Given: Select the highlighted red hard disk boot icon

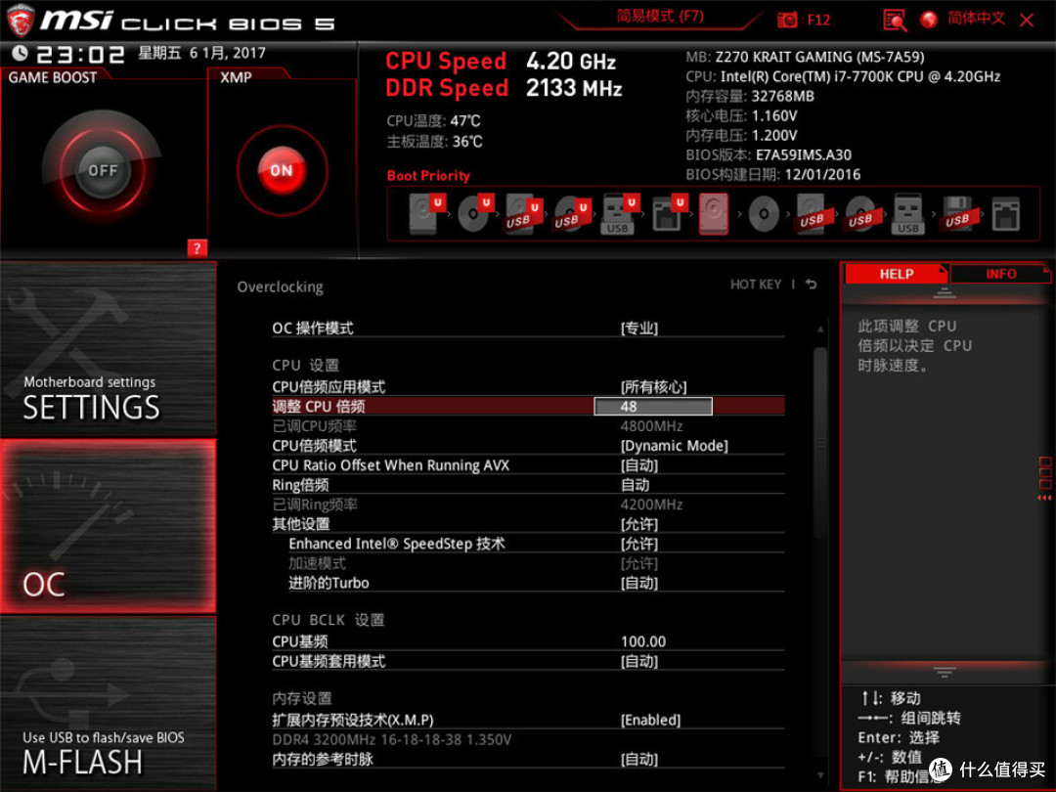Looking at the screenshot, I should (x=713, y=213).
